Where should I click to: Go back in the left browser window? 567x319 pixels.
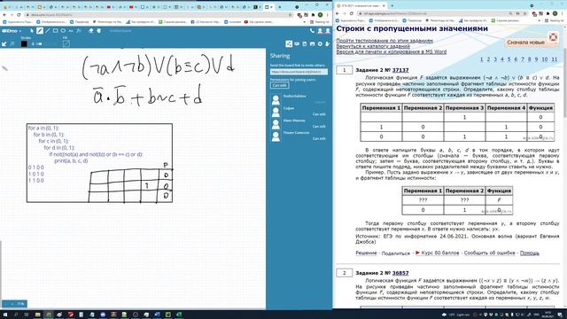coord(4,15)
